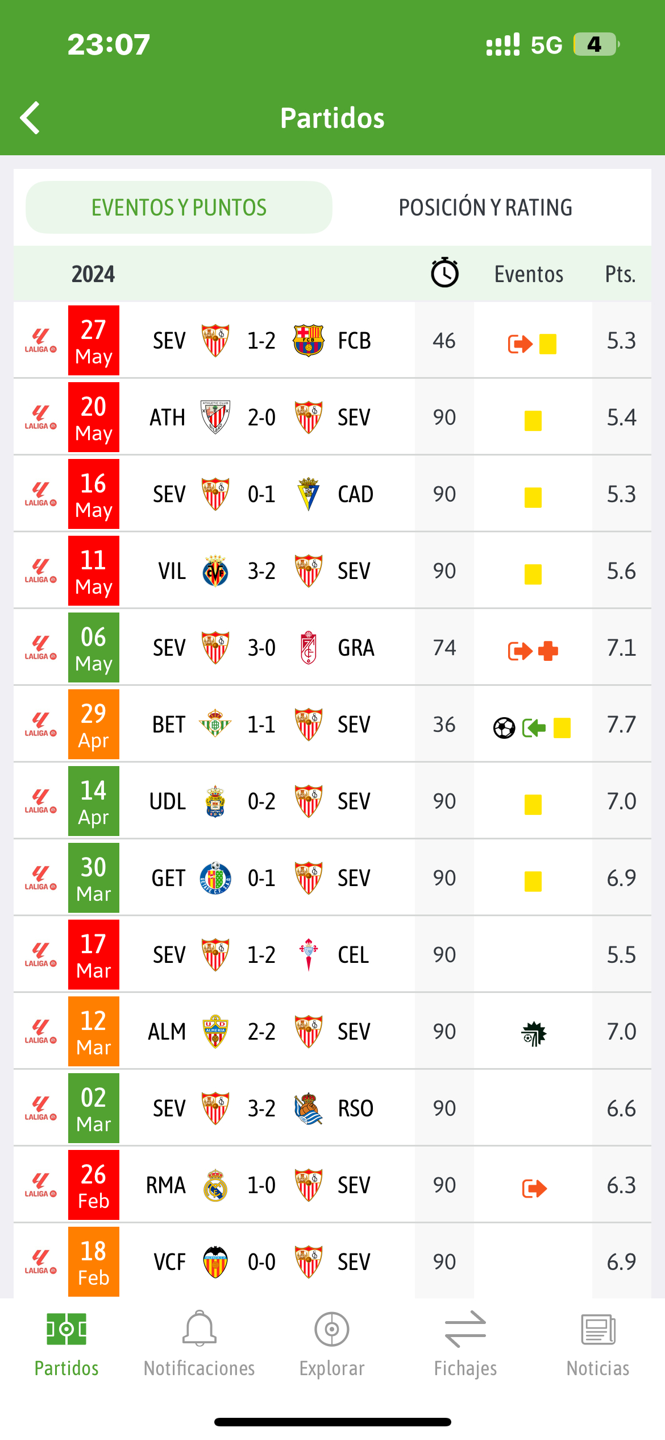Tap the Partidos pitch icon
The height and width of the screenshot is (1440, 665).
click(x=66, y=1329)
